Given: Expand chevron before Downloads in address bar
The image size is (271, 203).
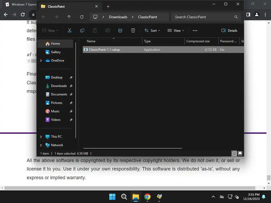Looking at the screenshot, I should tap(103, 17).
